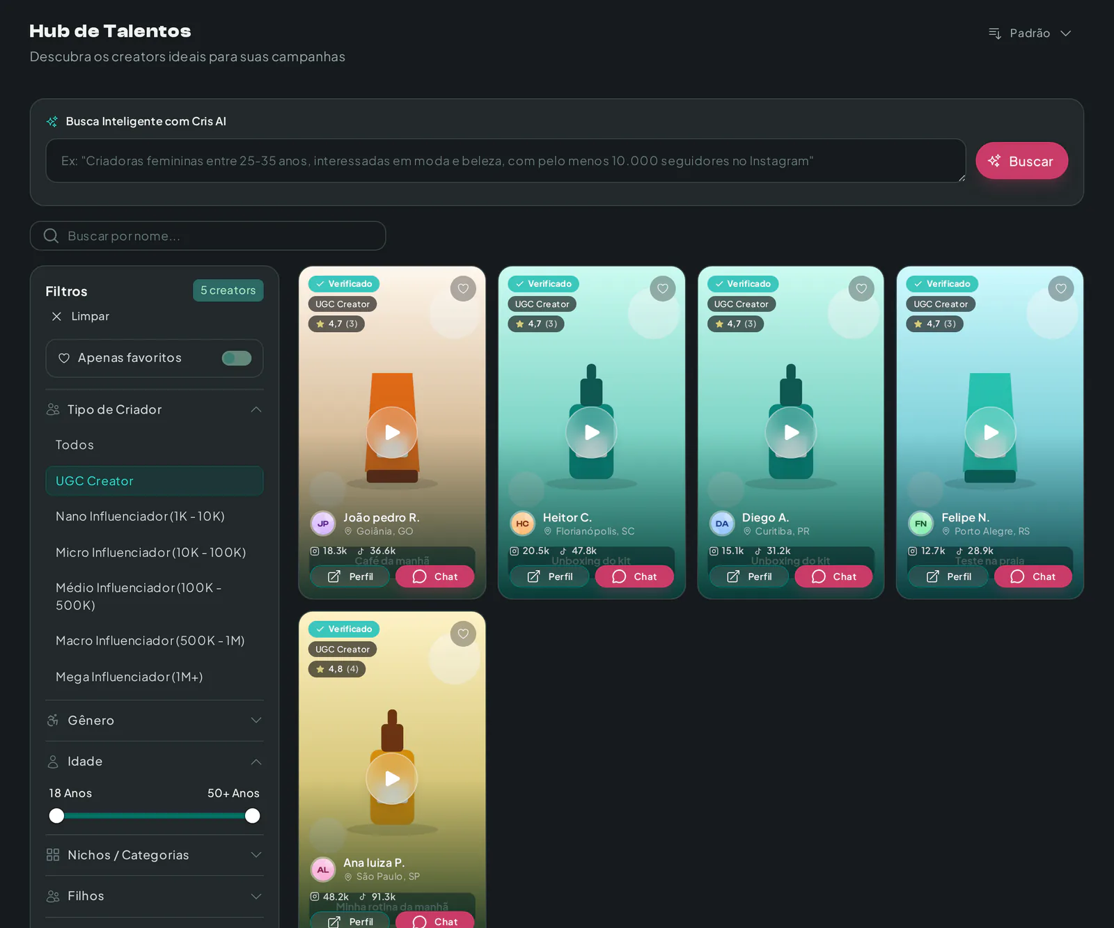Start Chat with Heitor C.
This screenshot has height=928, width=1114.
(634, 576)
